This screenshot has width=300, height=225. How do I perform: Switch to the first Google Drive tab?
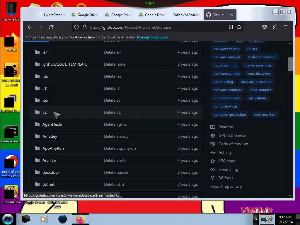click(x=85, y=15)
